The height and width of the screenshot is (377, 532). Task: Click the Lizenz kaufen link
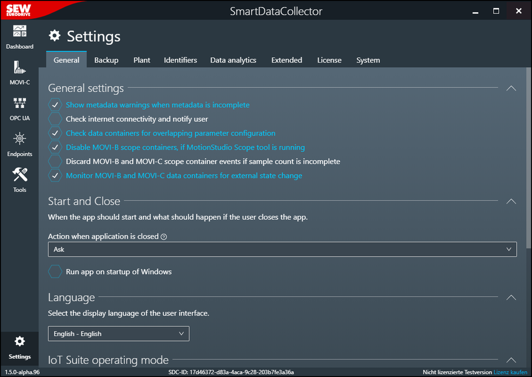click(510, 372)
